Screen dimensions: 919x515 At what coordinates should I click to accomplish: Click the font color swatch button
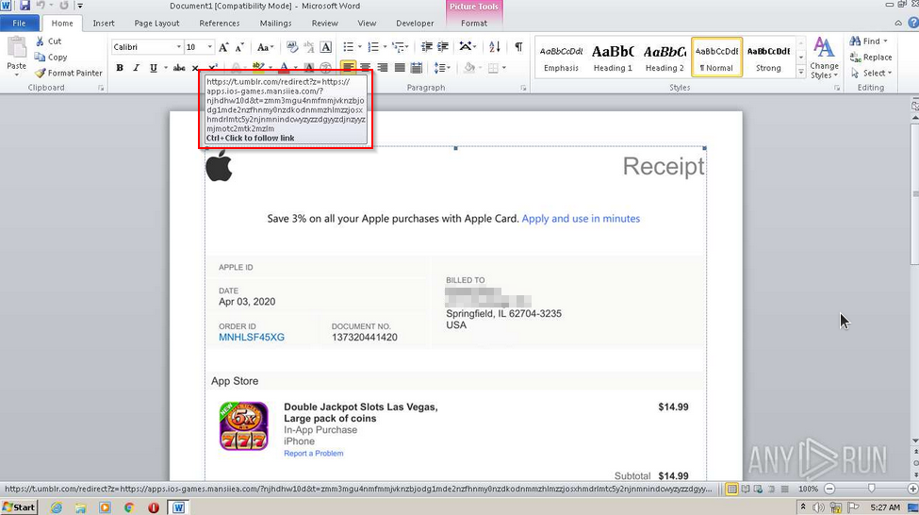click(284, 68)
